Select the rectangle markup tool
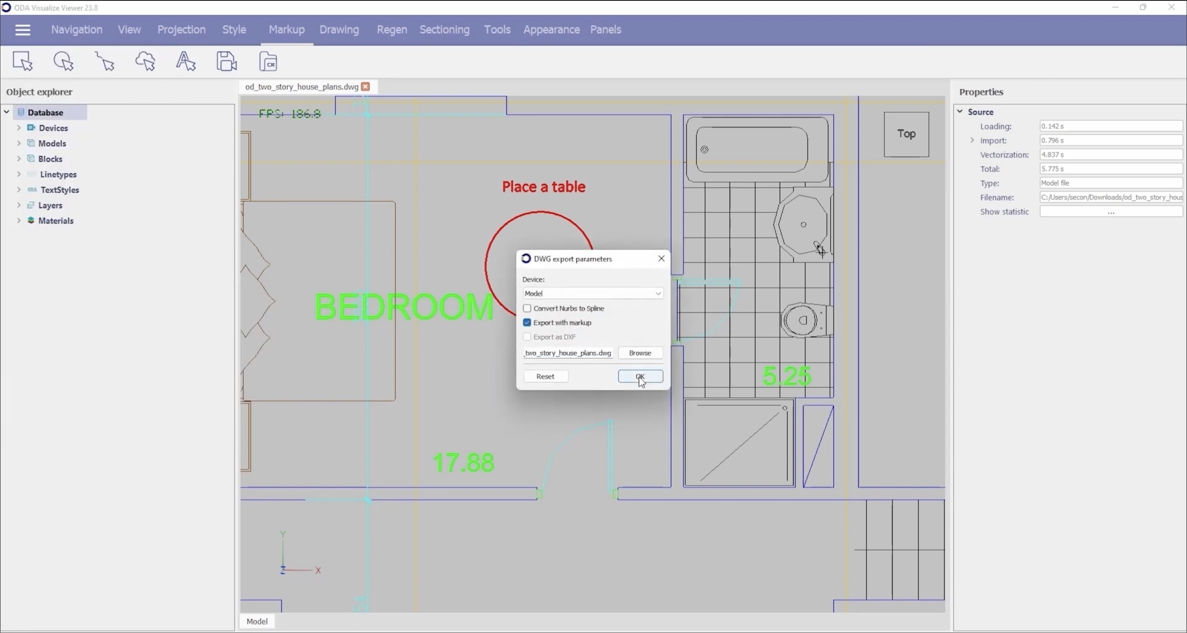Screen dimensions: 1187x633 pos(23,61)
